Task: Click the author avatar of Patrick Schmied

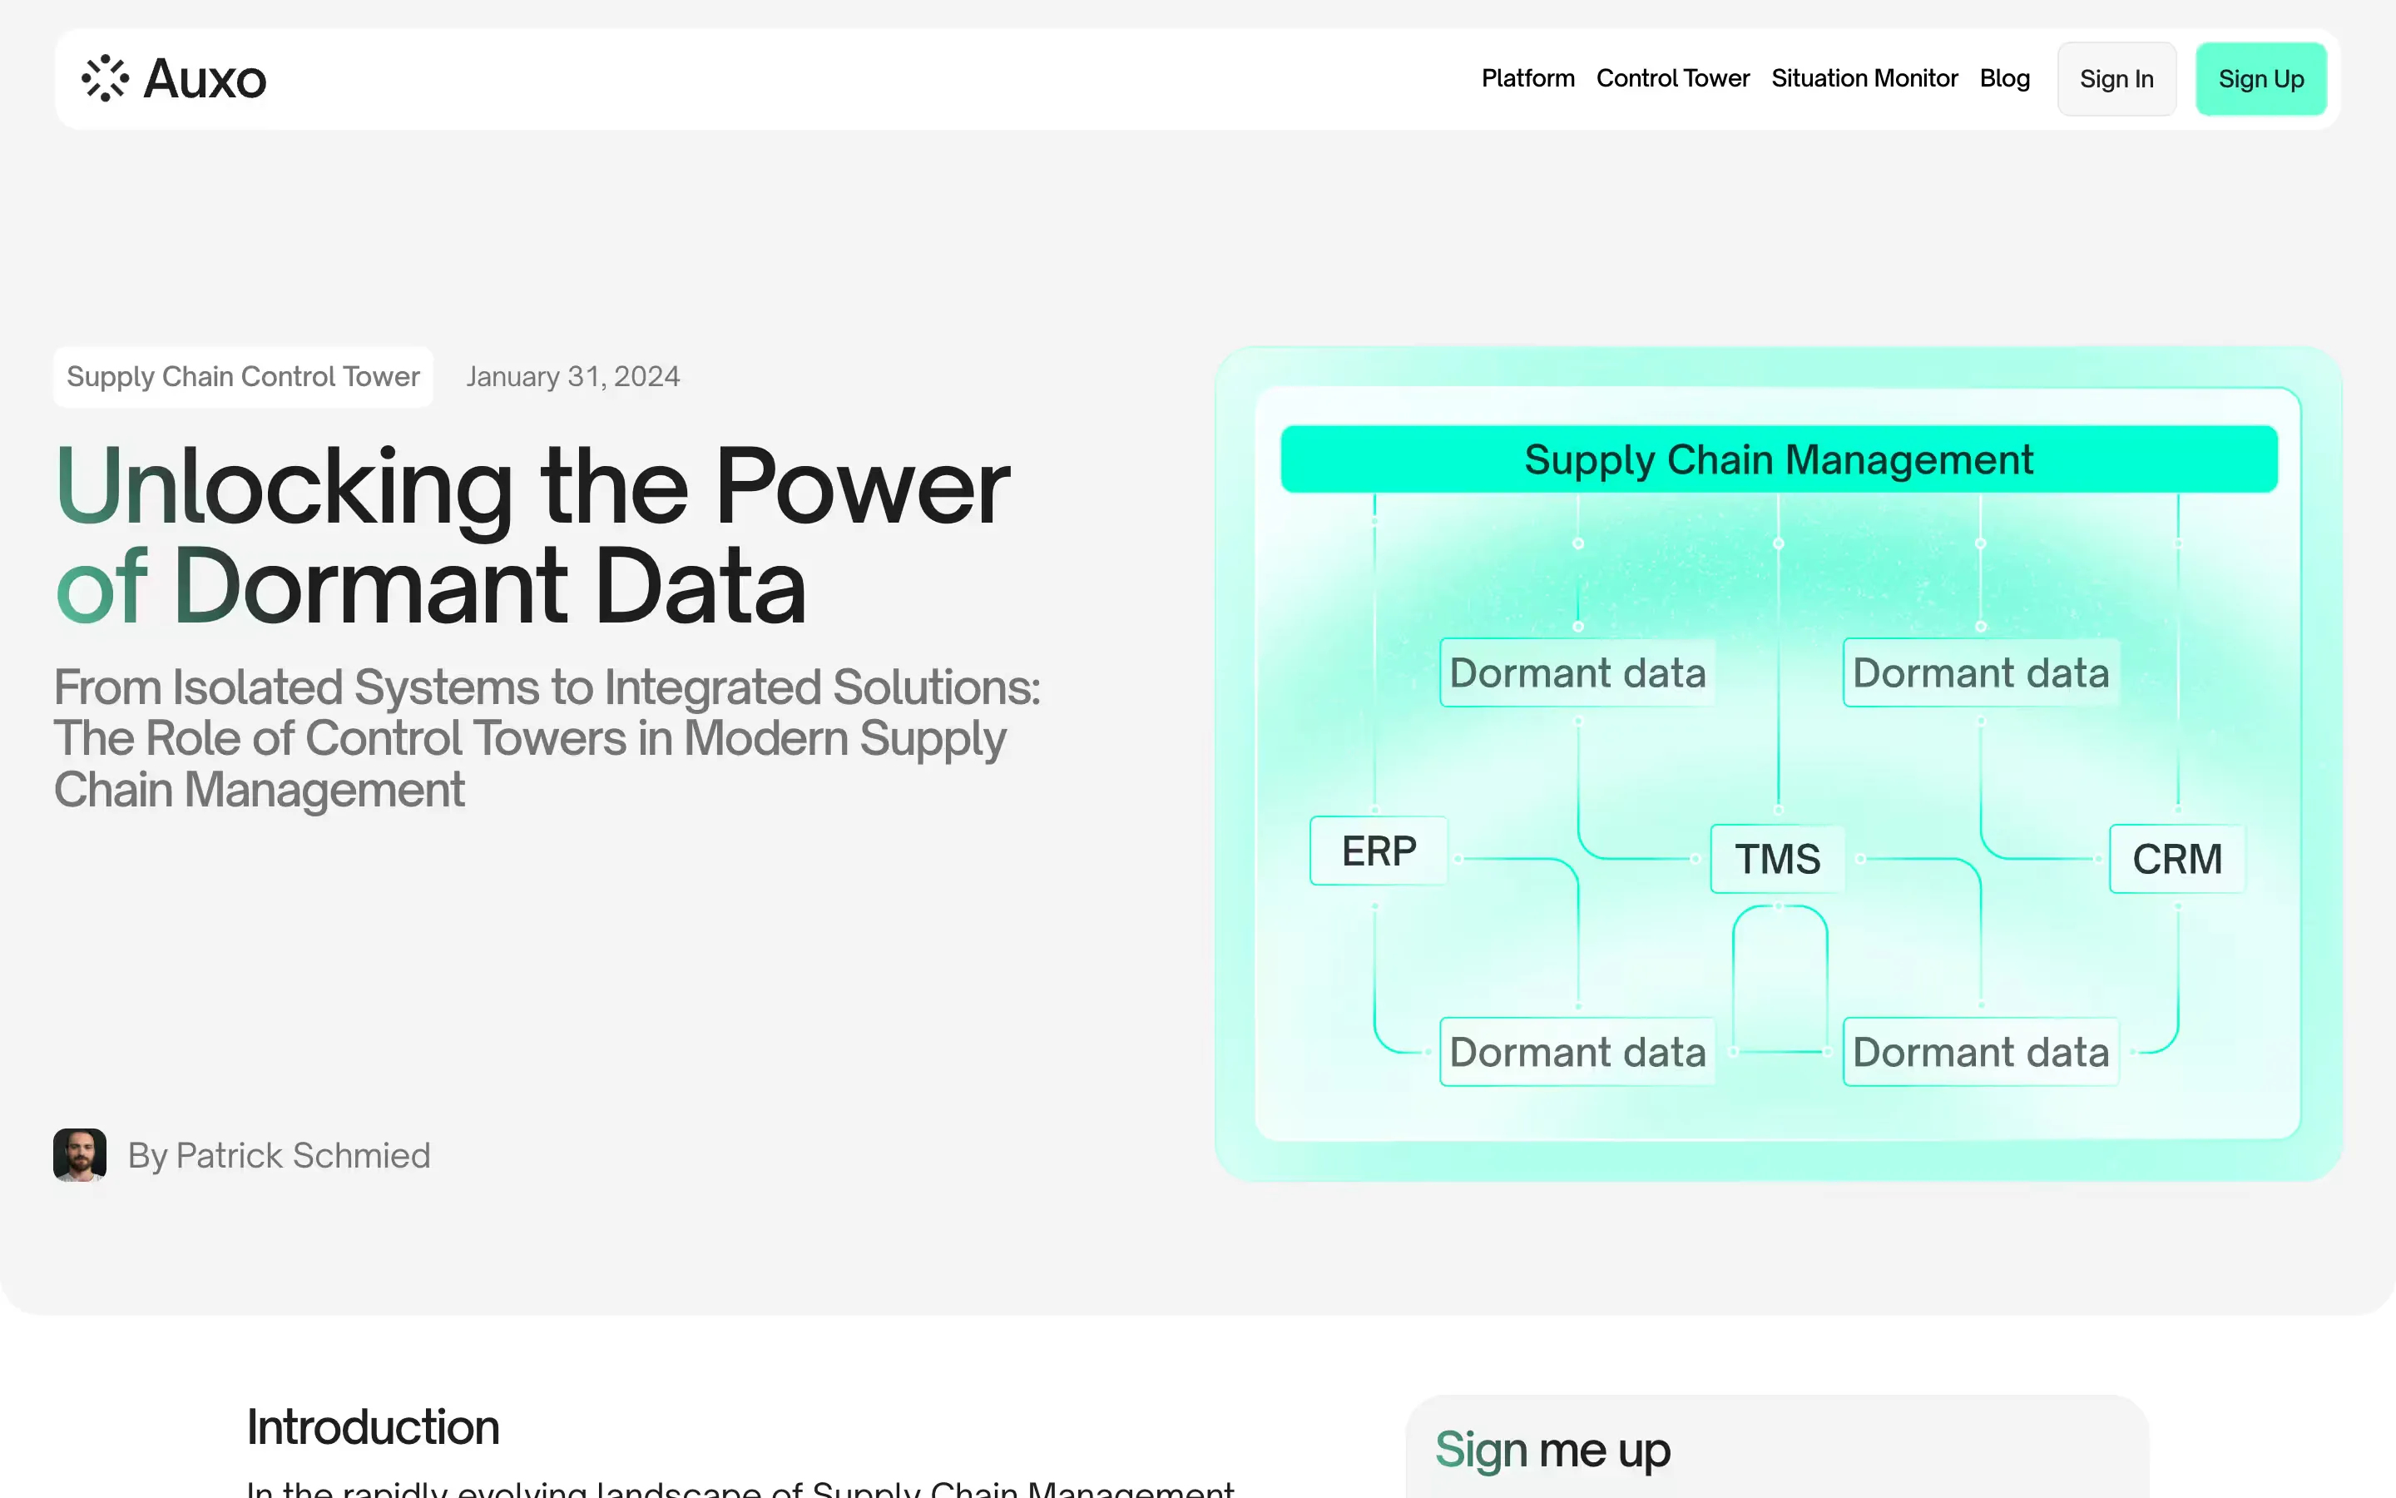Action: pos(80,1155)
